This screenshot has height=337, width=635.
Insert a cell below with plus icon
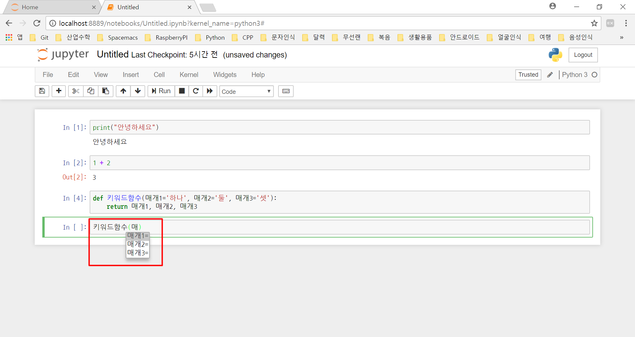pyautogui.click(x=59, y=91)
